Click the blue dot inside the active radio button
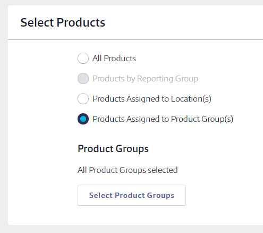The height and width of the screenshot is (233, 263). click(x=83, y=119)
